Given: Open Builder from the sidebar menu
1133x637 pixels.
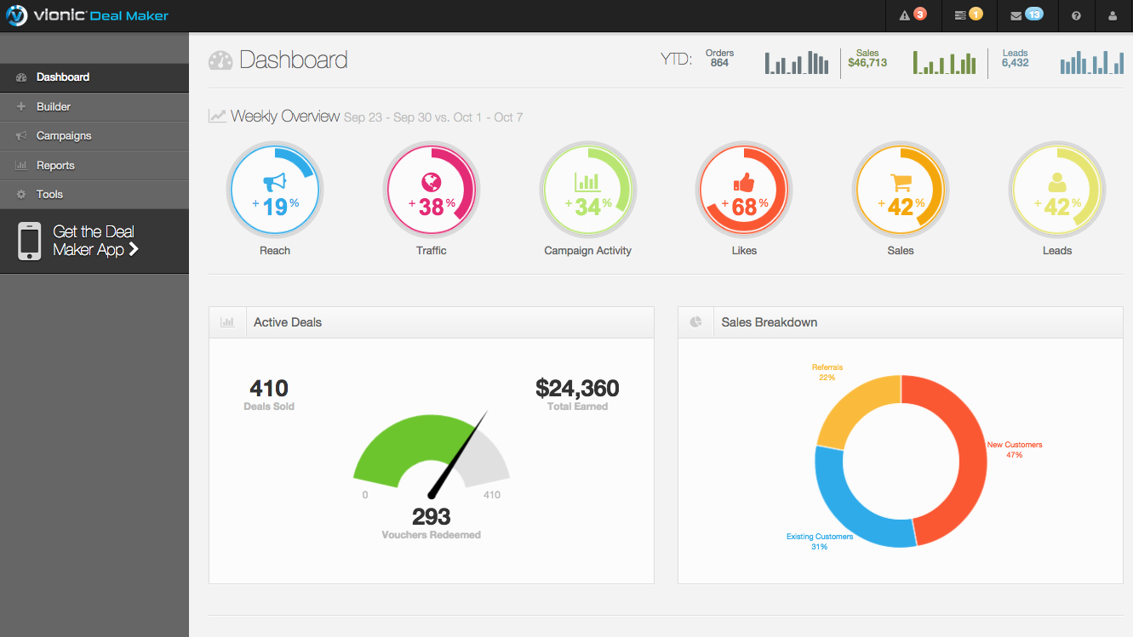Looking at the screenshot, I should 54,107.
